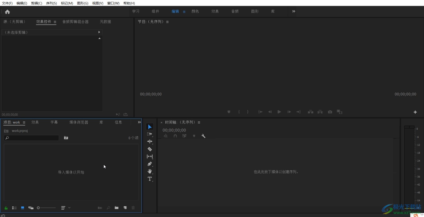
Task: Close the Timeline panel tab
Action: pos(161,123)
